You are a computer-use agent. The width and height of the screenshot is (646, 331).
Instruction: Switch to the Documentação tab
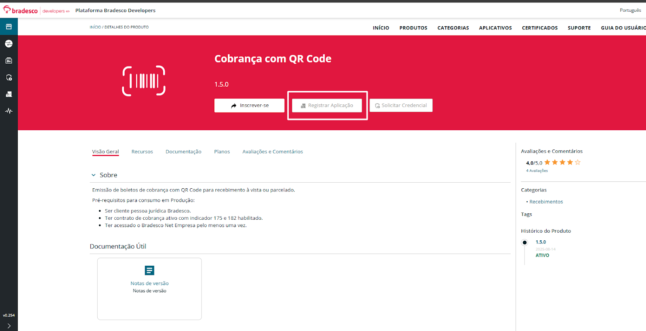(183, 152)
